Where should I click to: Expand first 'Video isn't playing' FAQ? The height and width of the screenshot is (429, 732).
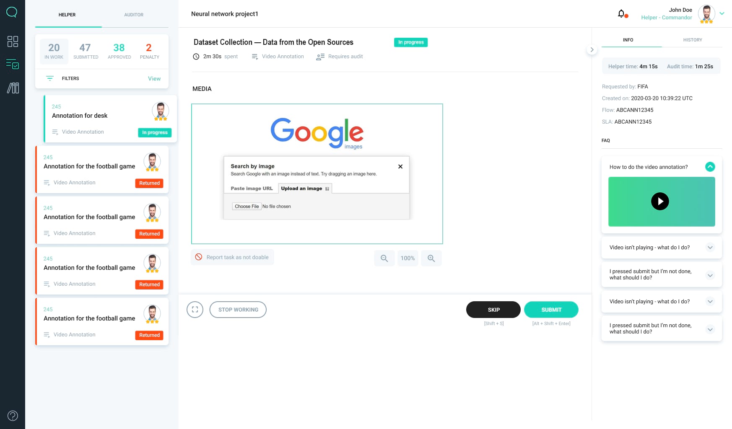point(710,248)
